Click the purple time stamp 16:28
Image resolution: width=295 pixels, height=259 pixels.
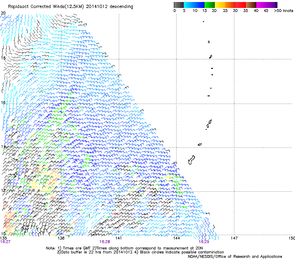click(x=104, y=242)
